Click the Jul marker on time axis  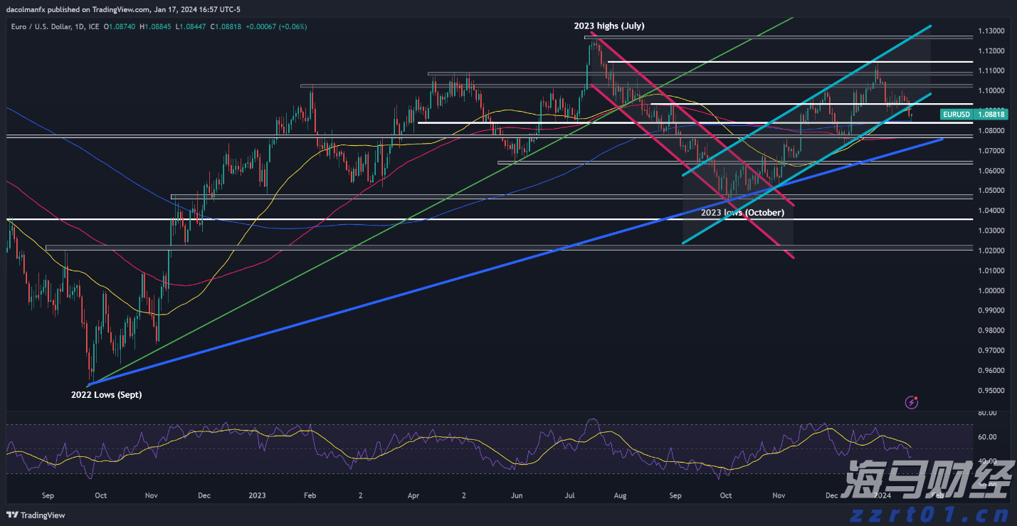(x=570, y=495)
